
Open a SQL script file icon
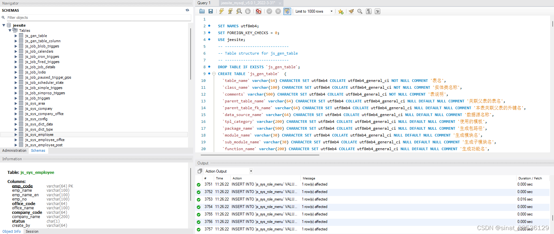point(202,11)
